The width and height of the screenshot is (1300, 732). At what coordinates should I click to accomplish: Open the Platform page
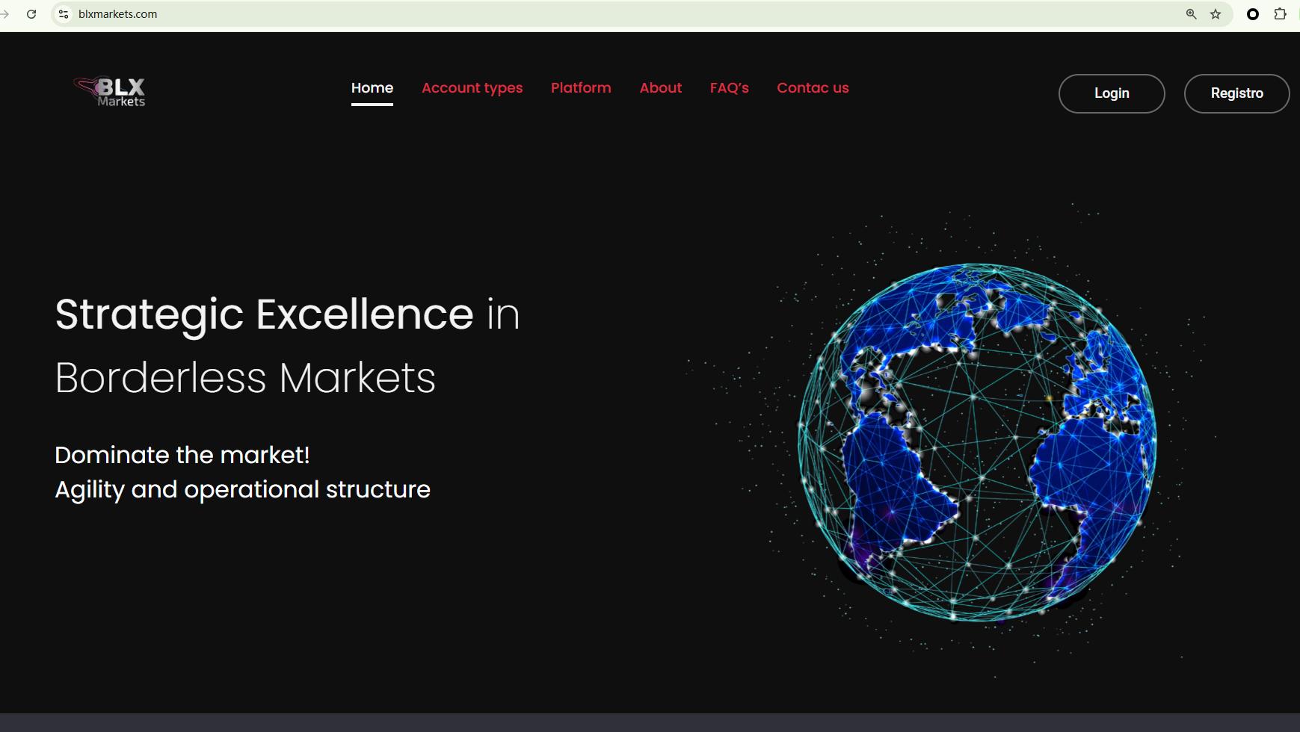[x=581, y=88]
